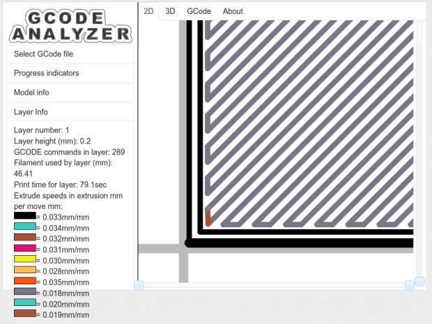Click the Filament used by layer label
Viewport: 432px width, 324px height.
point(63,163)
